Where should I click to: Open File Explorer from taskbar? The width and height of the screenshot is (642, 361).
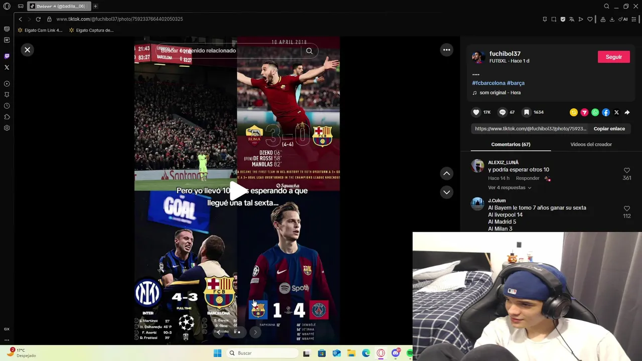[x=351, y=353]
